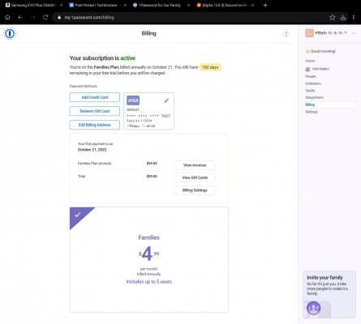361x324 pixels.
Task: Click the Add Credit Card button
Action: [95, 97]
